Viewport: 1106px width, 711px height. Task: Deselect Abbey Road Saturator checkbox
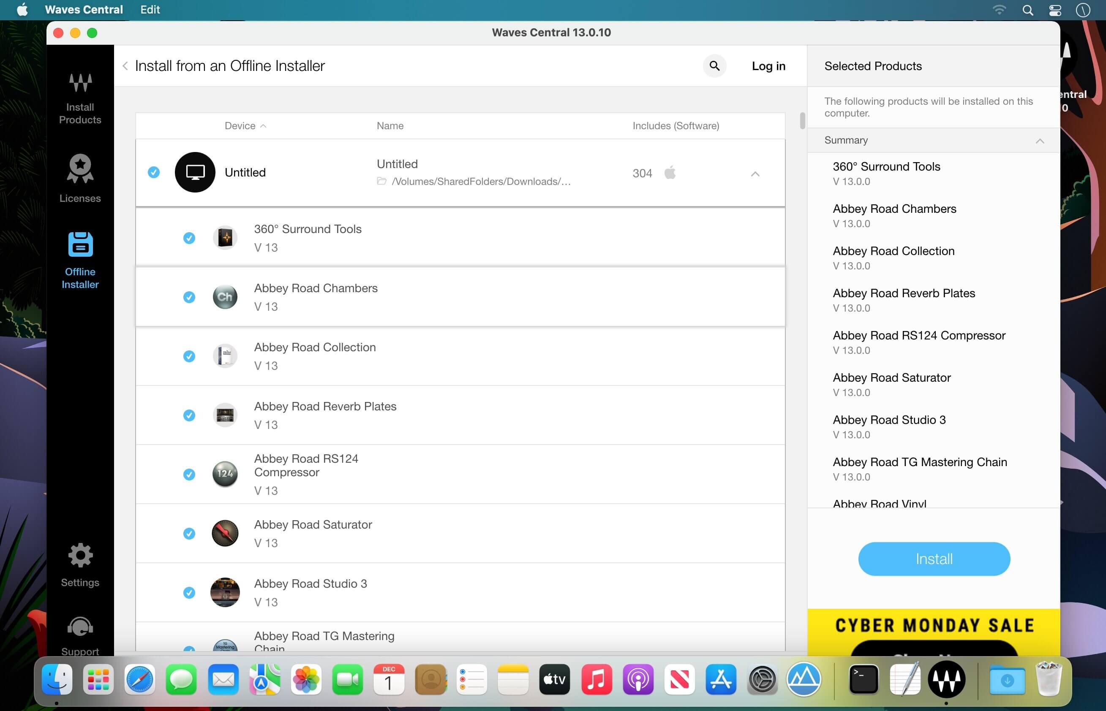[x=189, y=533]
